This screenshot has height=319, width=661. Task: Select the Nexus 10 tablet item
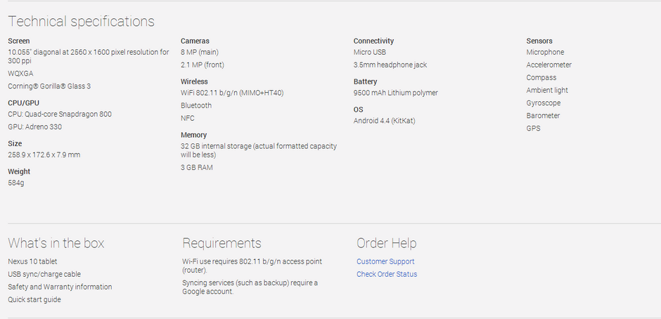coord(32,261)
